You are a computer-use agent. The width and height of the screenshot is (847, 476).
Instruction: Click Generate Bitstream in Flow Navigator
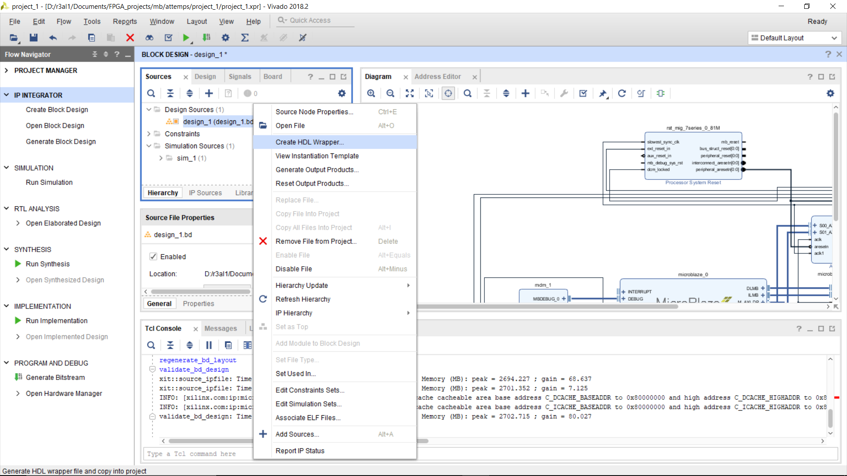click(x=56, y=377)
